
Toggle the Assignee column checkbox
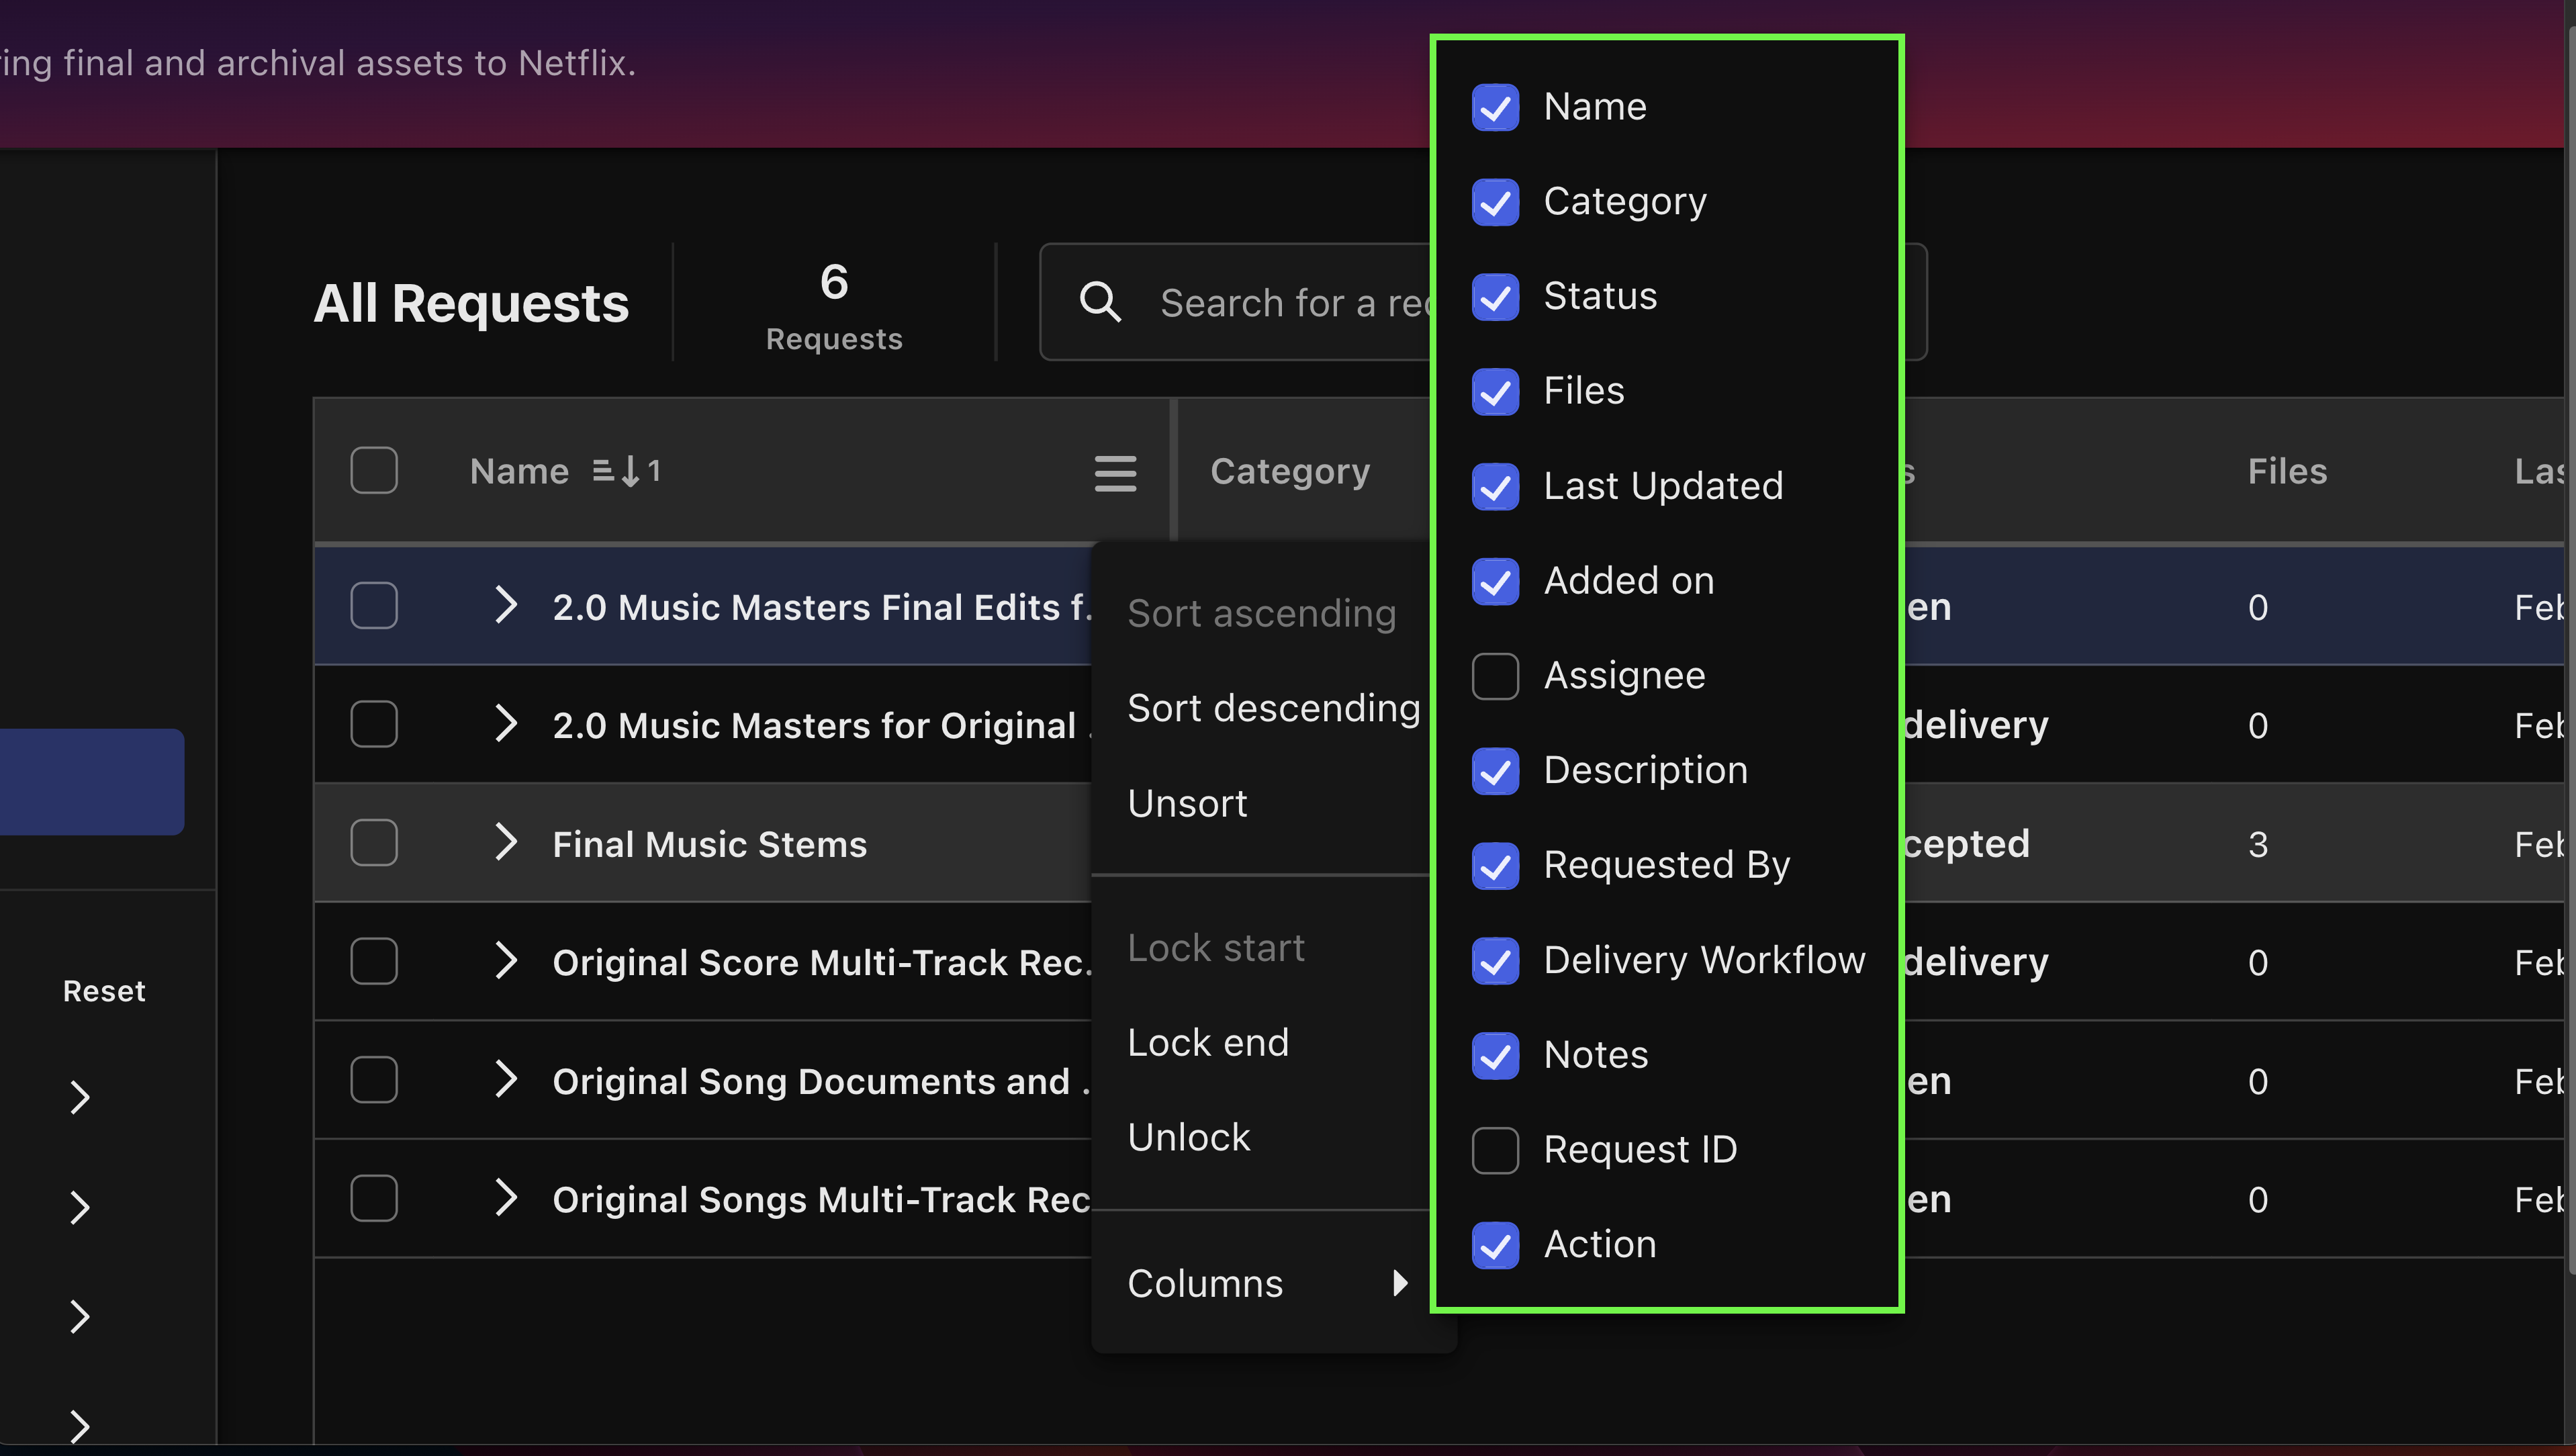click(1495, 674)
